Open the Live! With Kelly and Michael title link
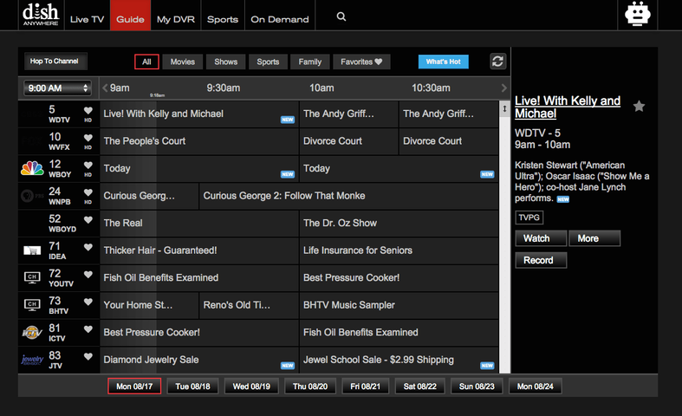The image size is (682, 416). [567, 107]
